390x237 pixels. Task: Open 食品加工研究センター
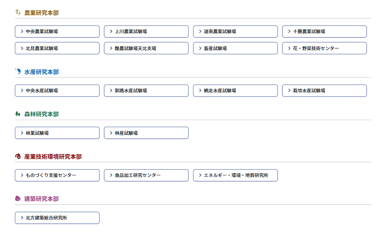tap(146, 175)
